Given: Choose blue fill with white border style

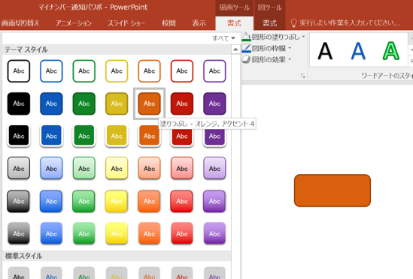Looking at the screenshot, I should click(x=51, y=136).
